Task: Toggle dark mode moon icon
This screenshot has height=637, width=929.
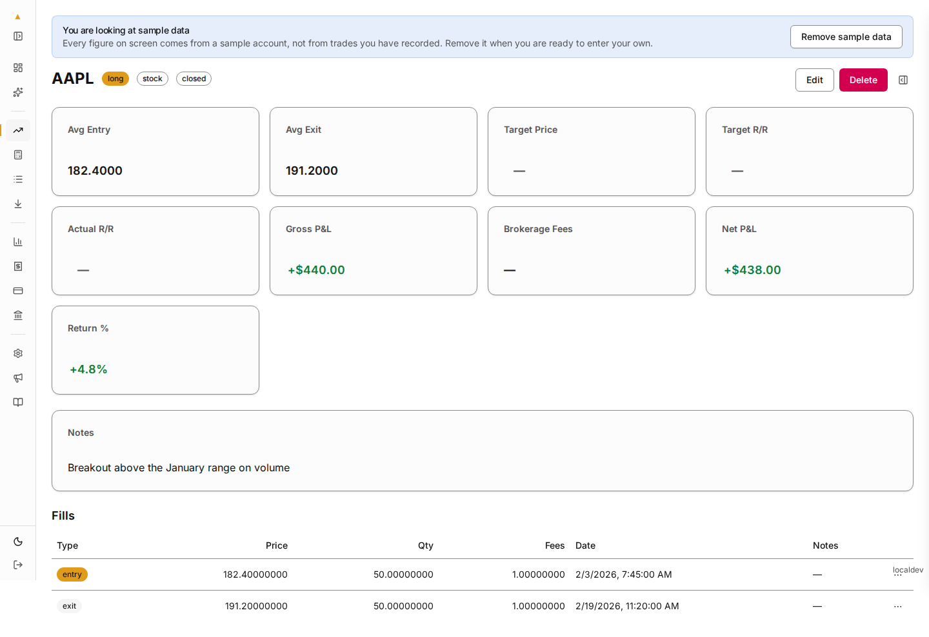Action: [18, 542]
